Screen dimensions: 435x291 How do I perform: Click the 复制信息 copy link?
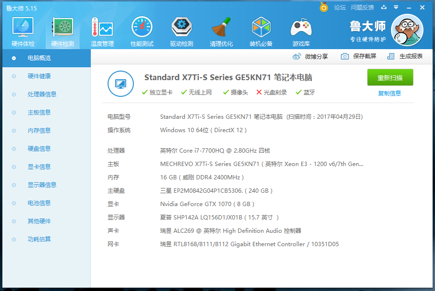[391, 93]
